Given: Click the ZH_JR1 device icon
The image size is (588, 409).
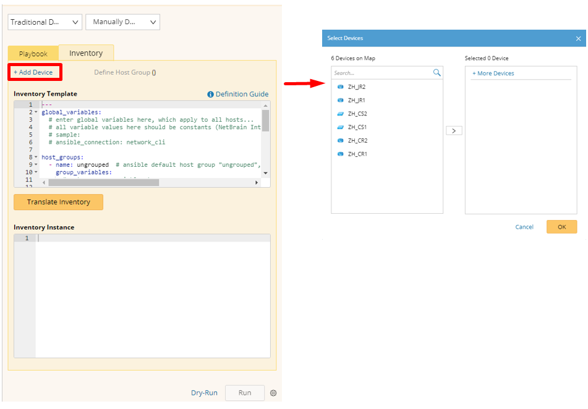Looking at the screenshot, I should pos(341,101).
